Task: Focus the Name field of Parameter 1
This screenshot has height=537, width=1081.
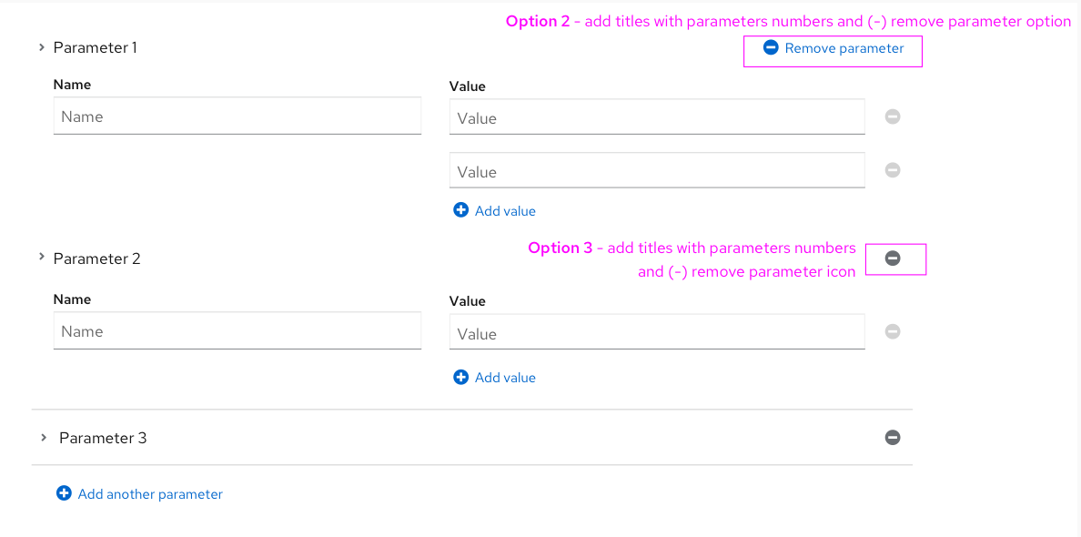Action: [237, 117]
